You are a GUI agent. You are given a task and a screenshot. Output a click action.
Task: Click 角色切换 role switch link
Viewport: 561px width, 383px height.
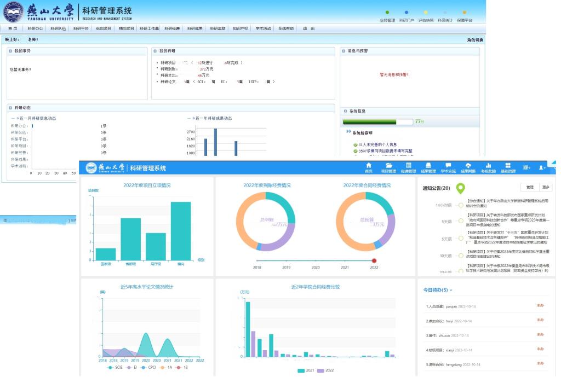[474, 39]
